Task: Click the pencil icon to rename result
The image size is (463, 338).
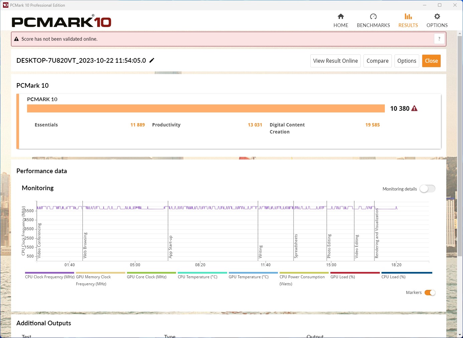Action: pyautogui.click(x=152, y=60)
